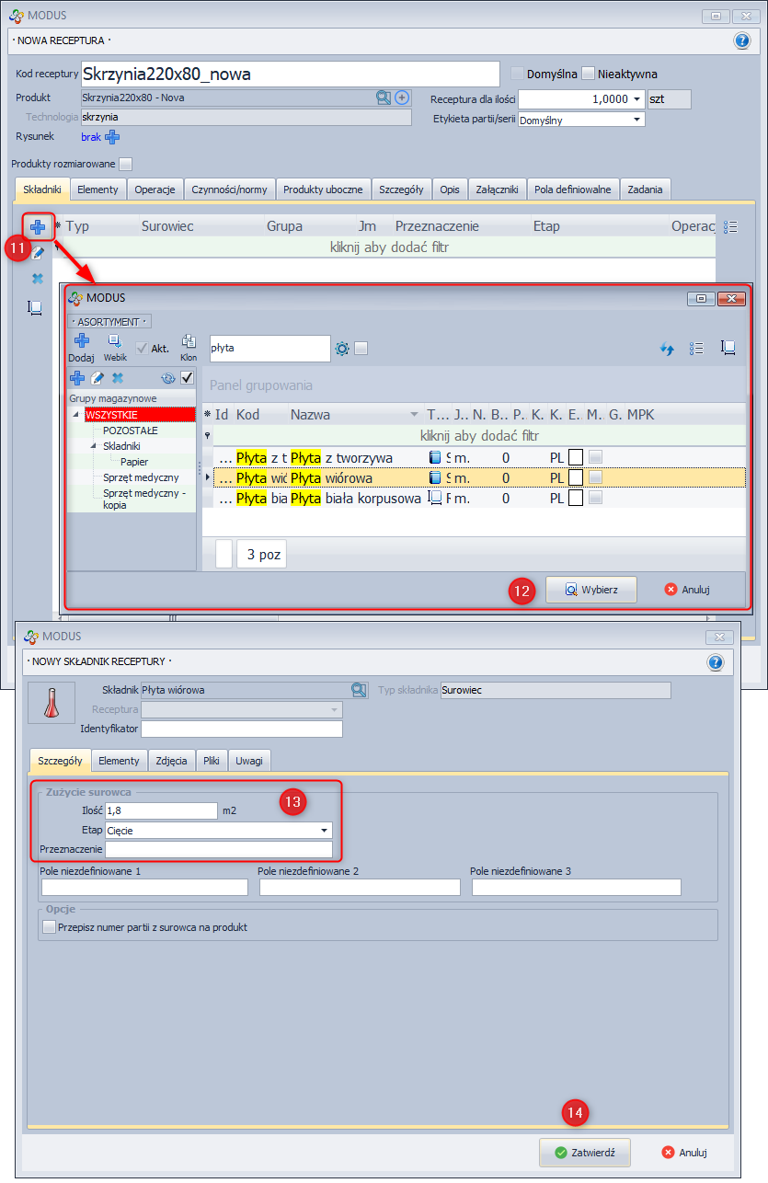Click the layout icon at far right of Asortyment toolbar
This screenshot has width=768, height=1183.
pos(728,348)
